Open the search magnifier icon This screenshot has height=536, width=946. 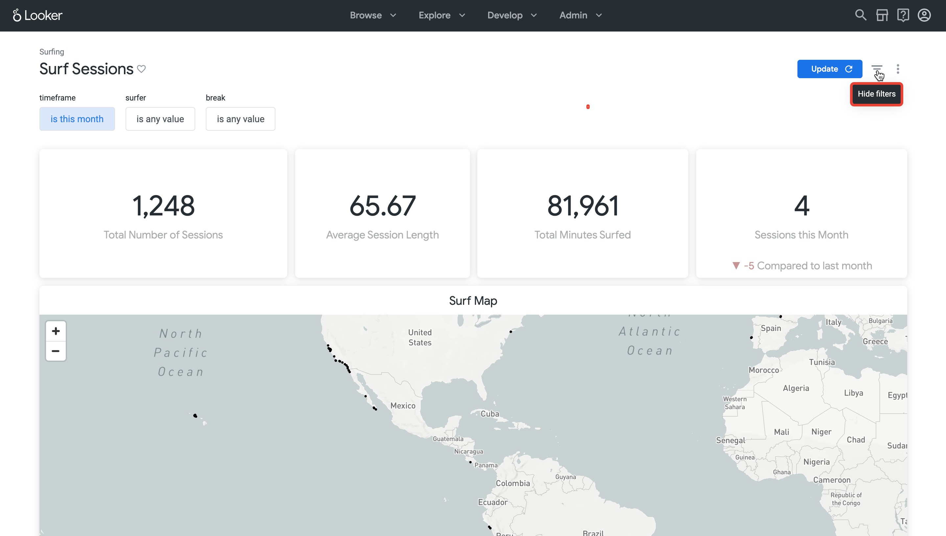click(x=861, y=15)
